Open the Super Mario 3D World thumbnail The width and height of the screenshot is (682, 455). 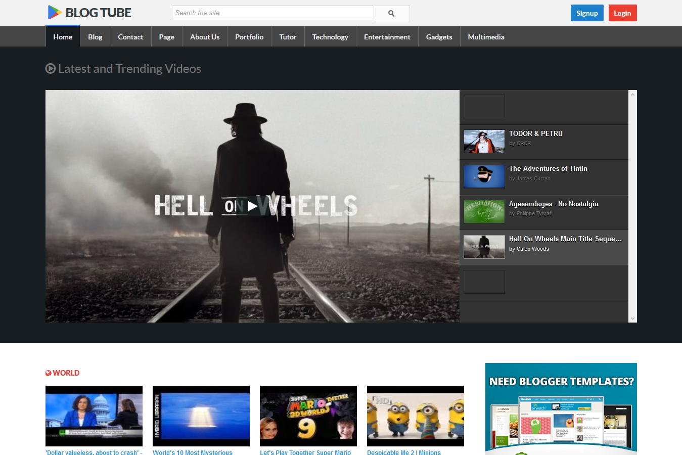[308, 416]
